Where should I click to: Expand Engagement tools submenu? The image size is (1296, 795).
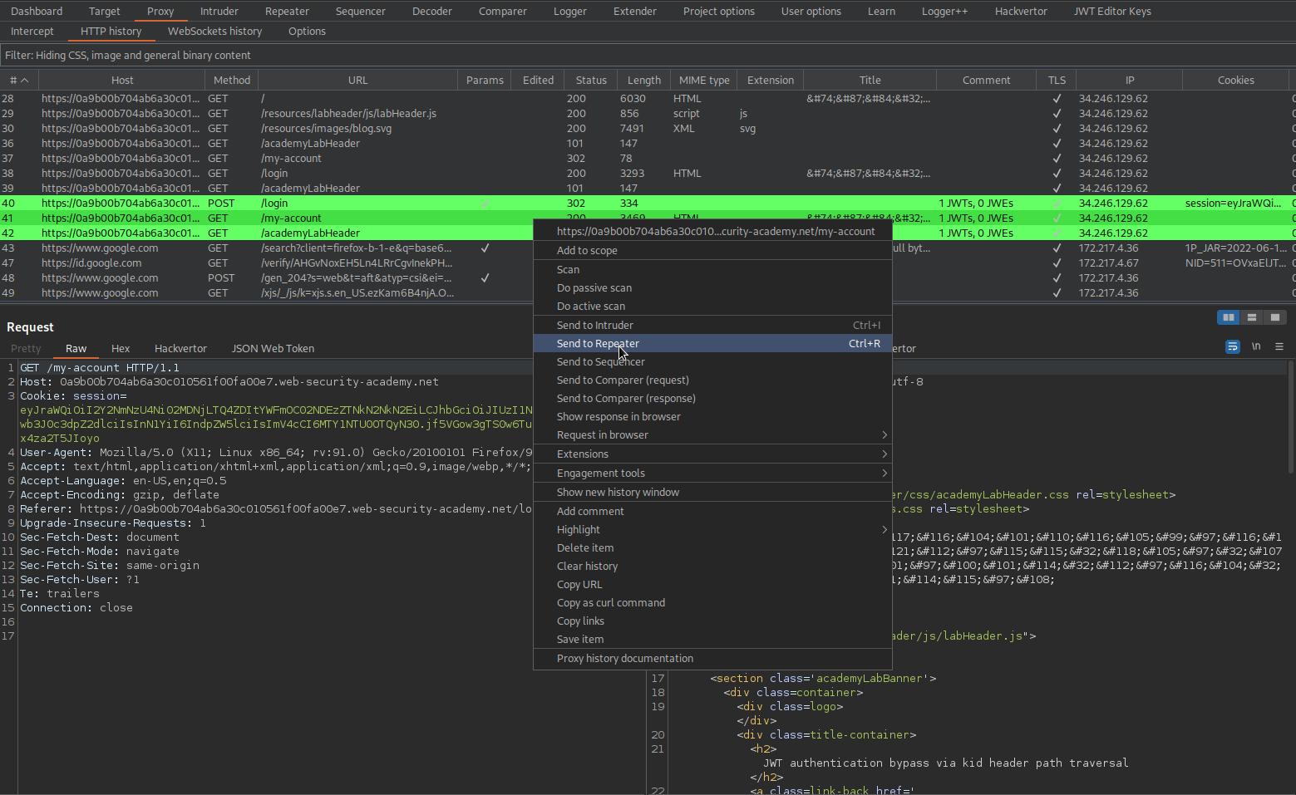(x=712, y=474)
